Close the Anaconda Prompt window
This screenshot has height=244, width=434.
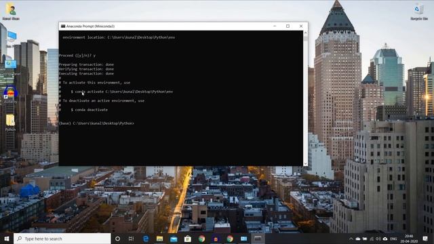301,26
